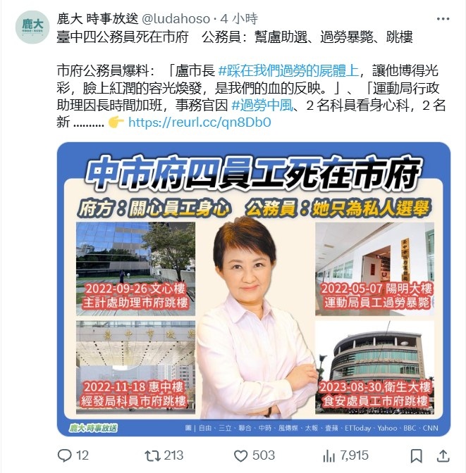Click the share upload icon
This screenshot has height=473, width=466.
coord(443,456)
